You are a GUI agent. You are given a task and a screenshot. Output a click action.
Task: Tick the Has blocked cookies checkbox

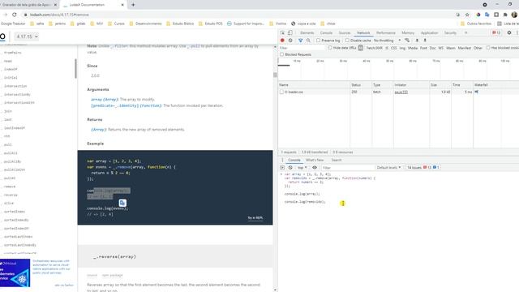pos(488,48)
